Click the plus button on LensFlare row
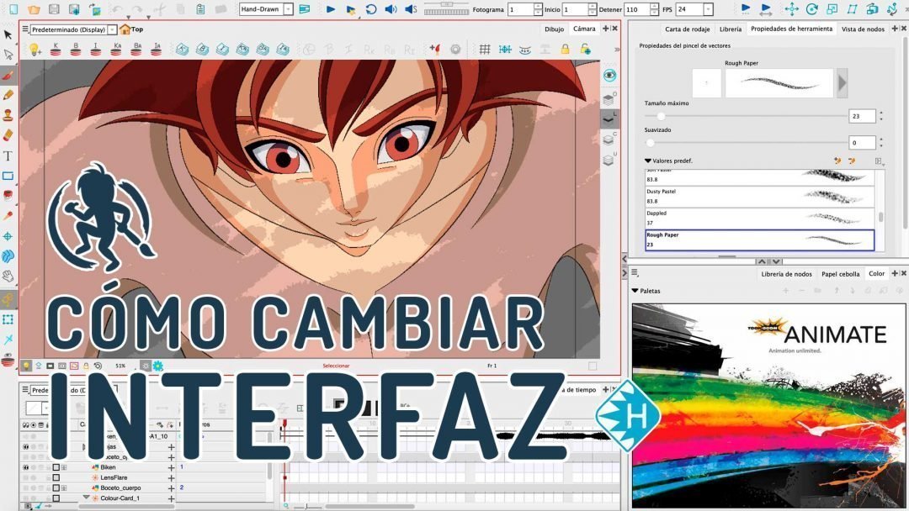This screenshot has height=511, width=909. click(x=171, y=478)
